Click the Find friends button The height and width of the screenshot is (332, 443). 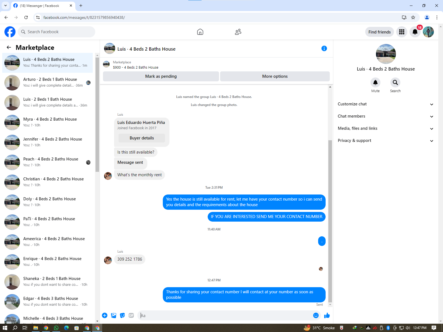(380, 32)
